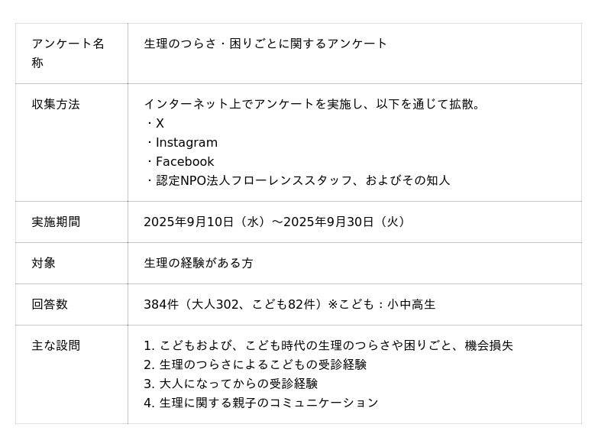Select the survey title 生理のつらさ・困りごとに関するアンケート
This screenshot has width=611, height=447.
tap(266, 44)
